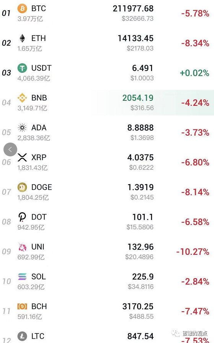The width and height of the screenshot is (214, 343).
Task: Click the Ethereum diamond icon
Action: point(22,38)
